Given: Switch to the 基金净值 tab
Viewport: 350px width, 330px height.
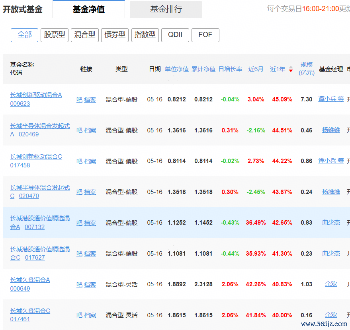Looking at the screenshot, I should tap(89, 9).
